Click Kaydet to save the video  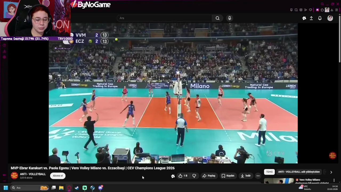click(x=228, y=176)
